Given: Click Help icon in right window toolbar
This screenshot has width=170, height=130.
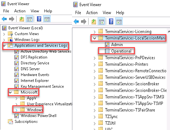Looking at the screenshot, I should (x=111, y=21).
